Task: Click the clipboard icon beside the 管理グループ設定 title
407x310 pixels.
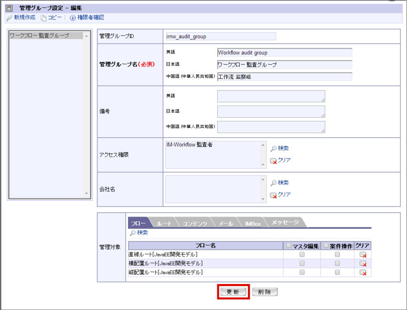Action: [x=9, y=8]
